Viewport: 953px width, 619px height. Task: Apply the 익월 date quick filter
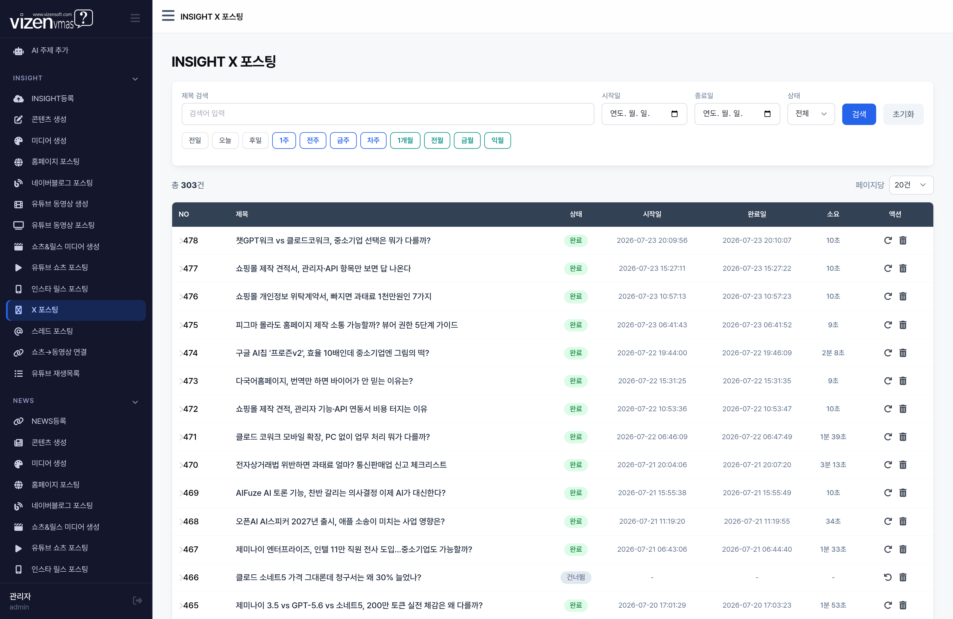pyautogui.click(x=497, y=140)
